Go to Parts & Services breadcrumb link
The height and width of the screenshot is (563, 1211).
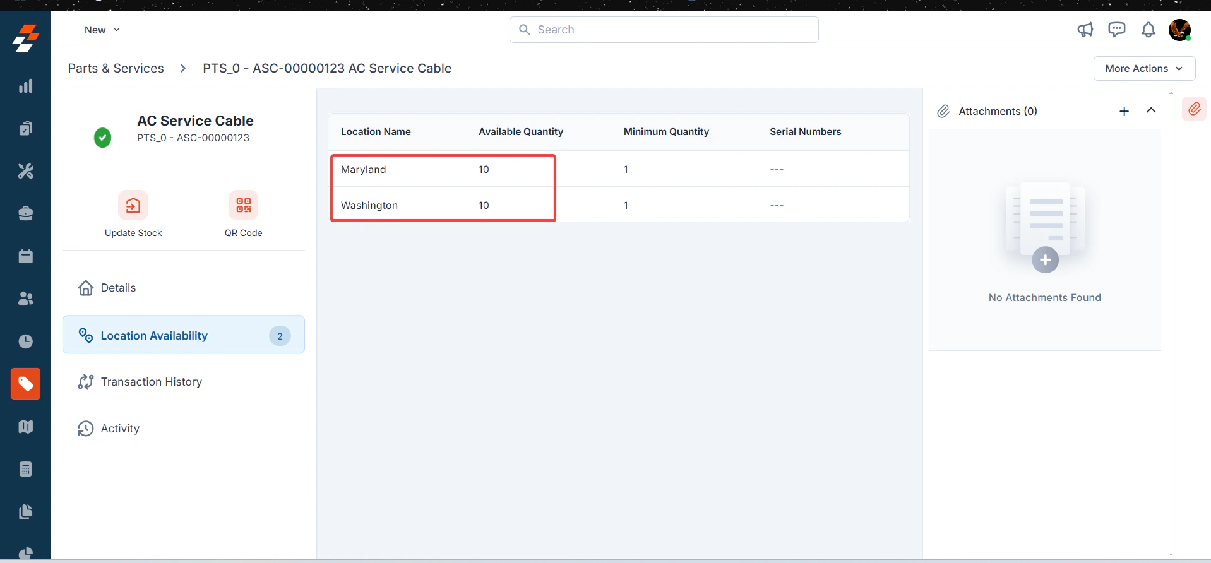tap(116, 68)
